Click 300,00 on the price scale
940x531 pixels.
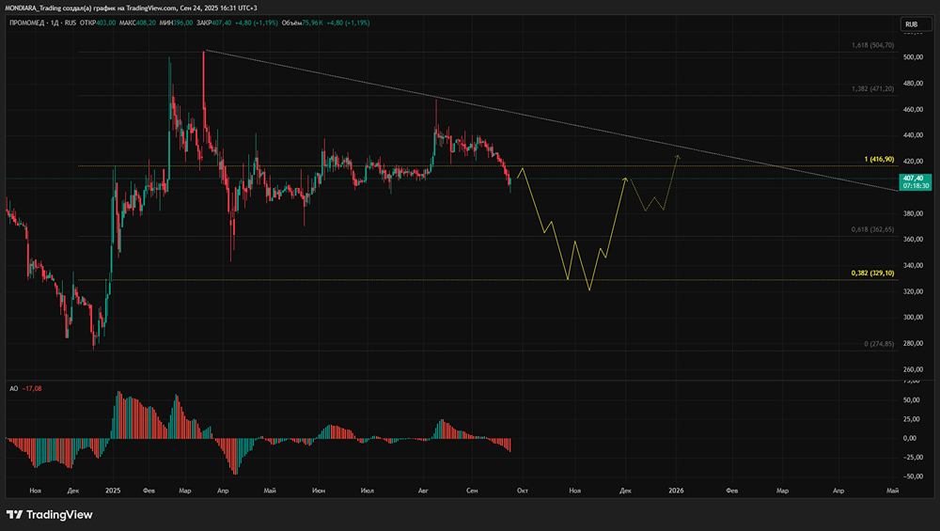pos(913,317)
